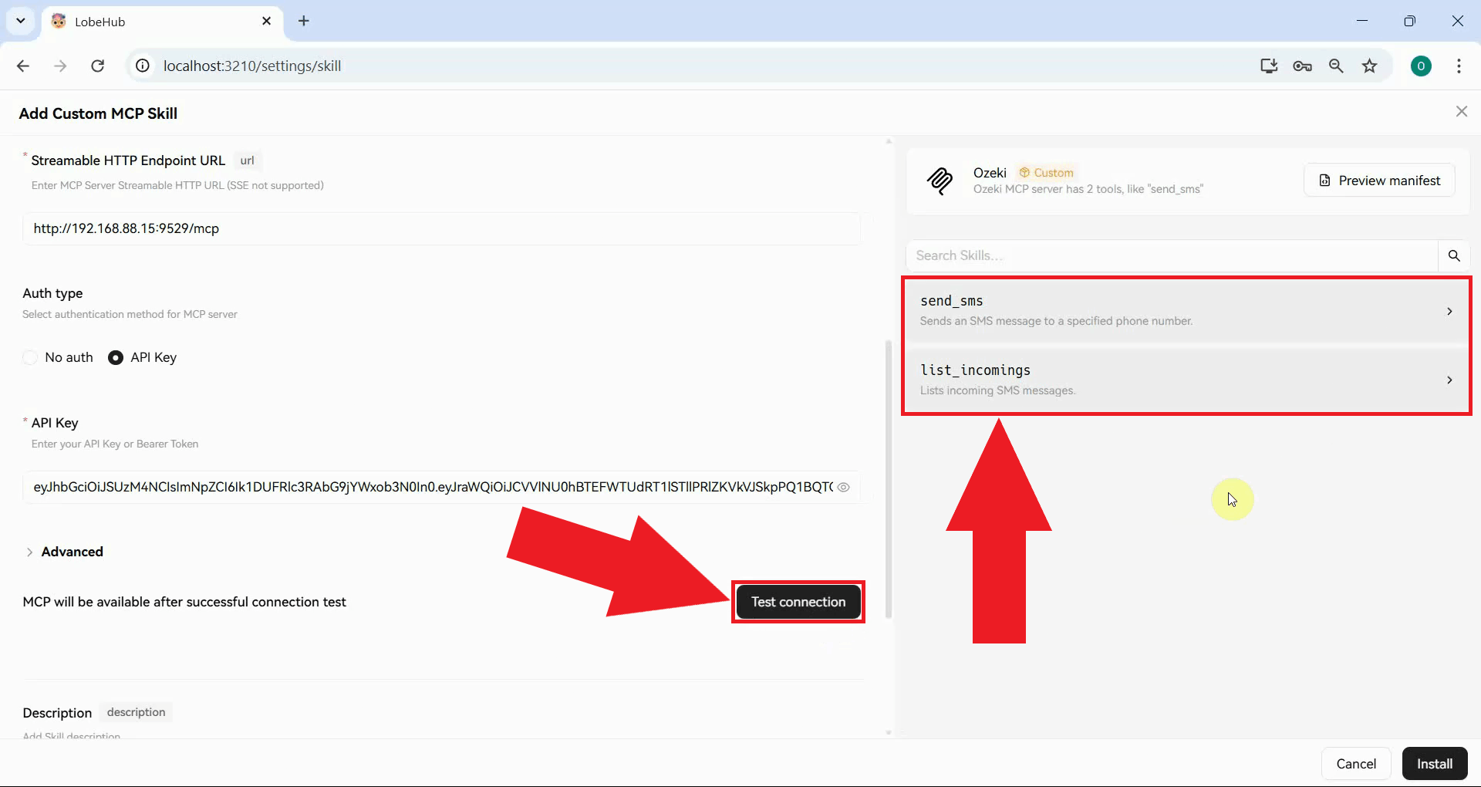Open the green profile avatar
The width and height of the screenshot is (1481, 787).
[1421, 66]
